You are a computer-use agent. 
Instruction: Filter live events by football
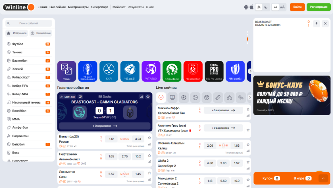(x=184, y=98)
